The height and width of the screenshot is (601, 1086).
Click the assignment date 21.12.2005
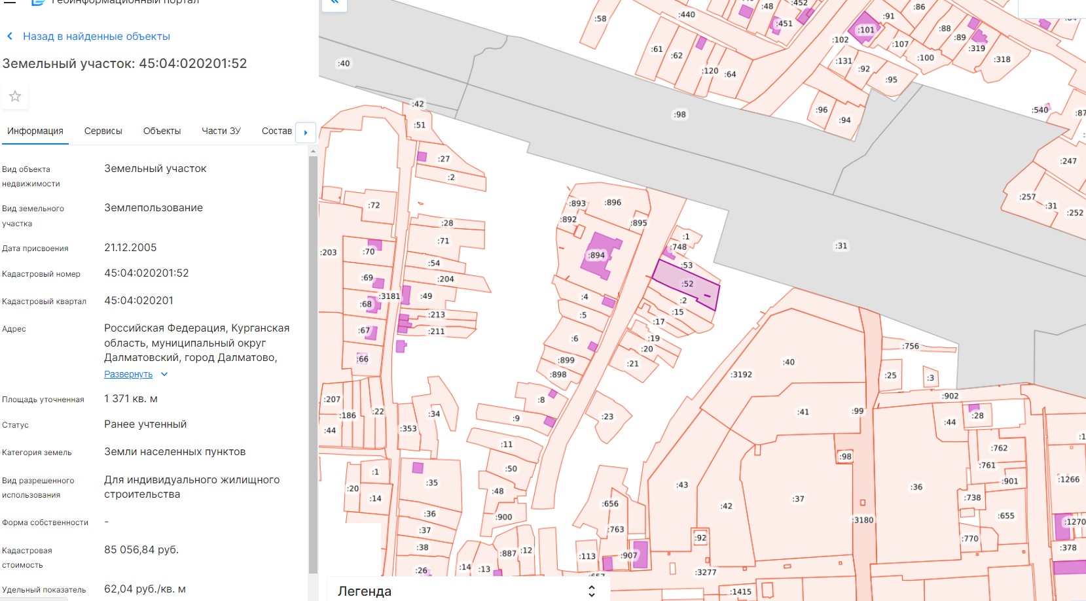click(130, 248)
